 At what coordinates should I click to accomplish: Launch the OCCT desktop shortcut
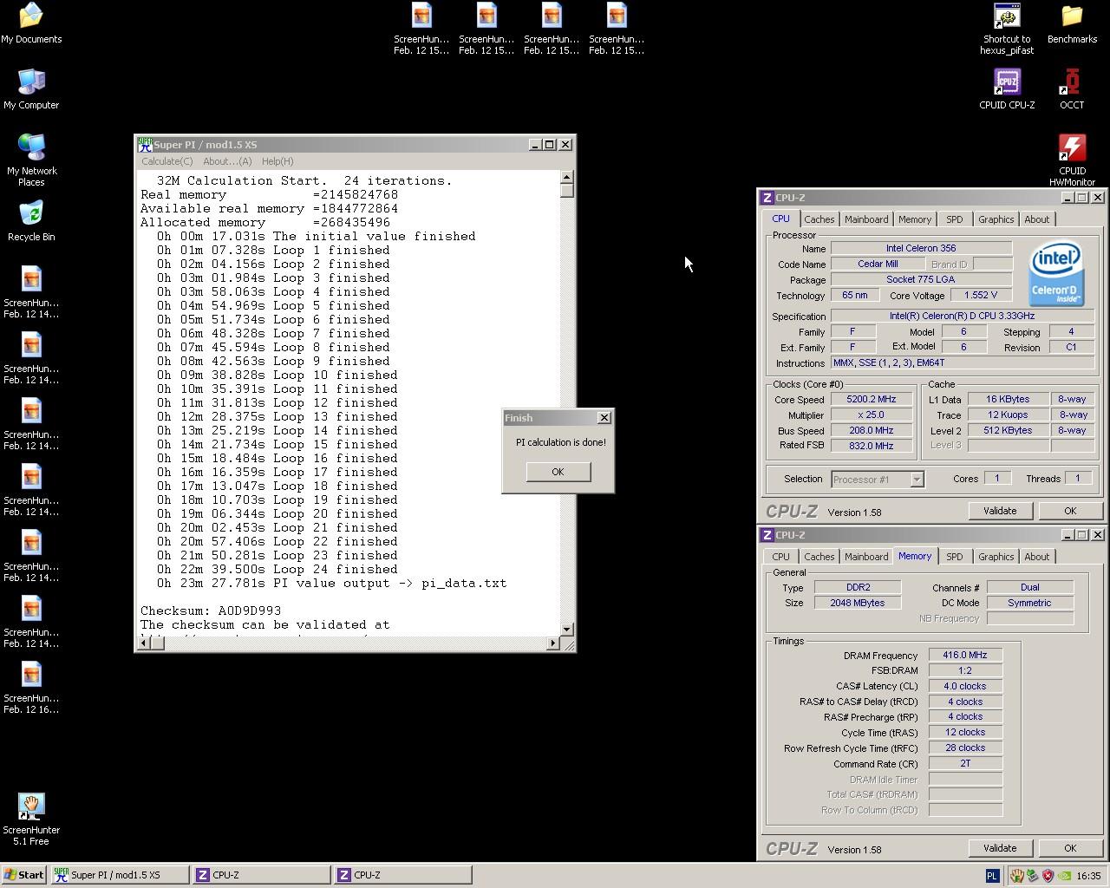(1072, 88)
